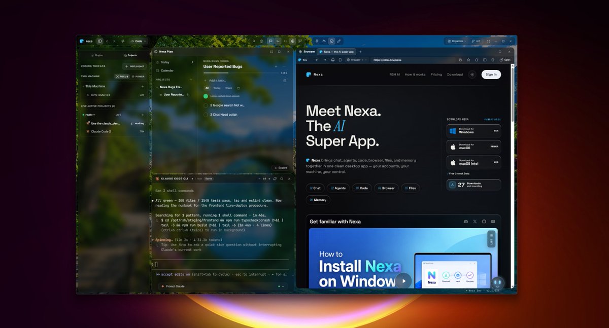Viewport: 609px width, 328px height.
Task: Click the search magnifier in the top bar
Action: (x=254, y=41)
